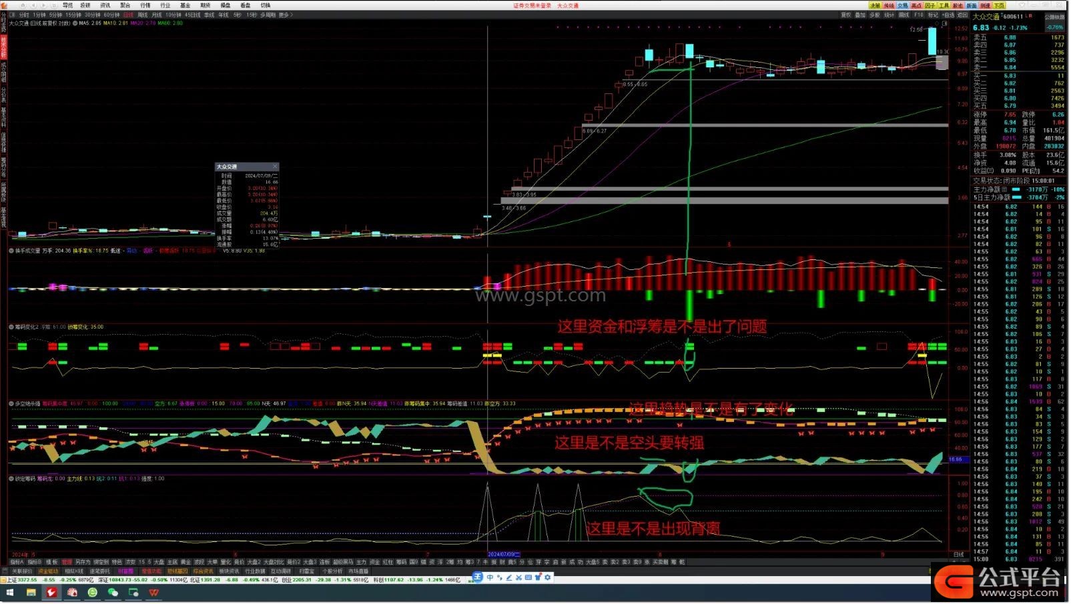Click the 决策 toolbar button
Image resolution: width=1071 pixels, height=604 pixels.
[x=875, y=5]
